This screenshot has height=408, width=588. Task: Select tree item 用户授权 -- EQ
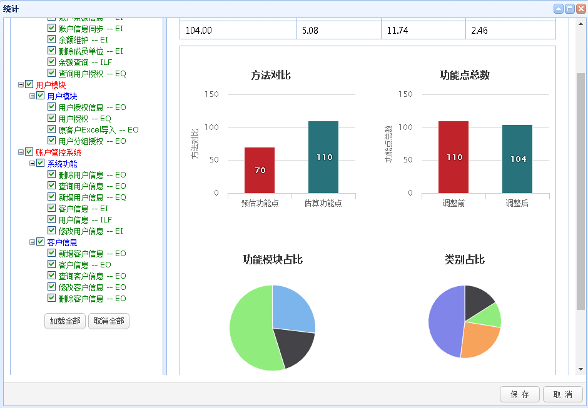[x=84, y=119]
